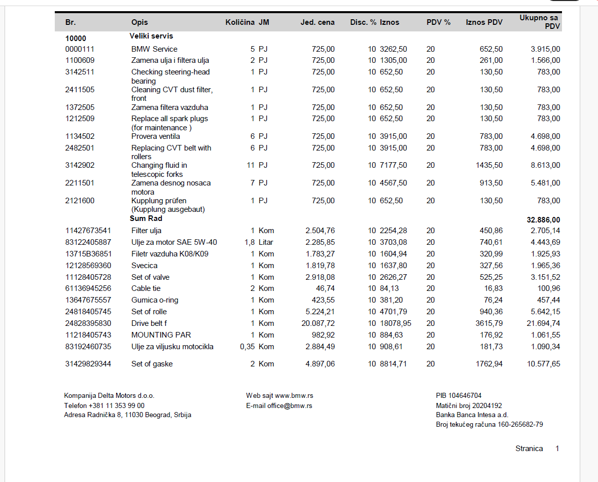Image resolution: width=598 pixels, height=482 pixels.
Task: Select 'Filetr vazduha K08/K09' description
Action: coord(170,254)
